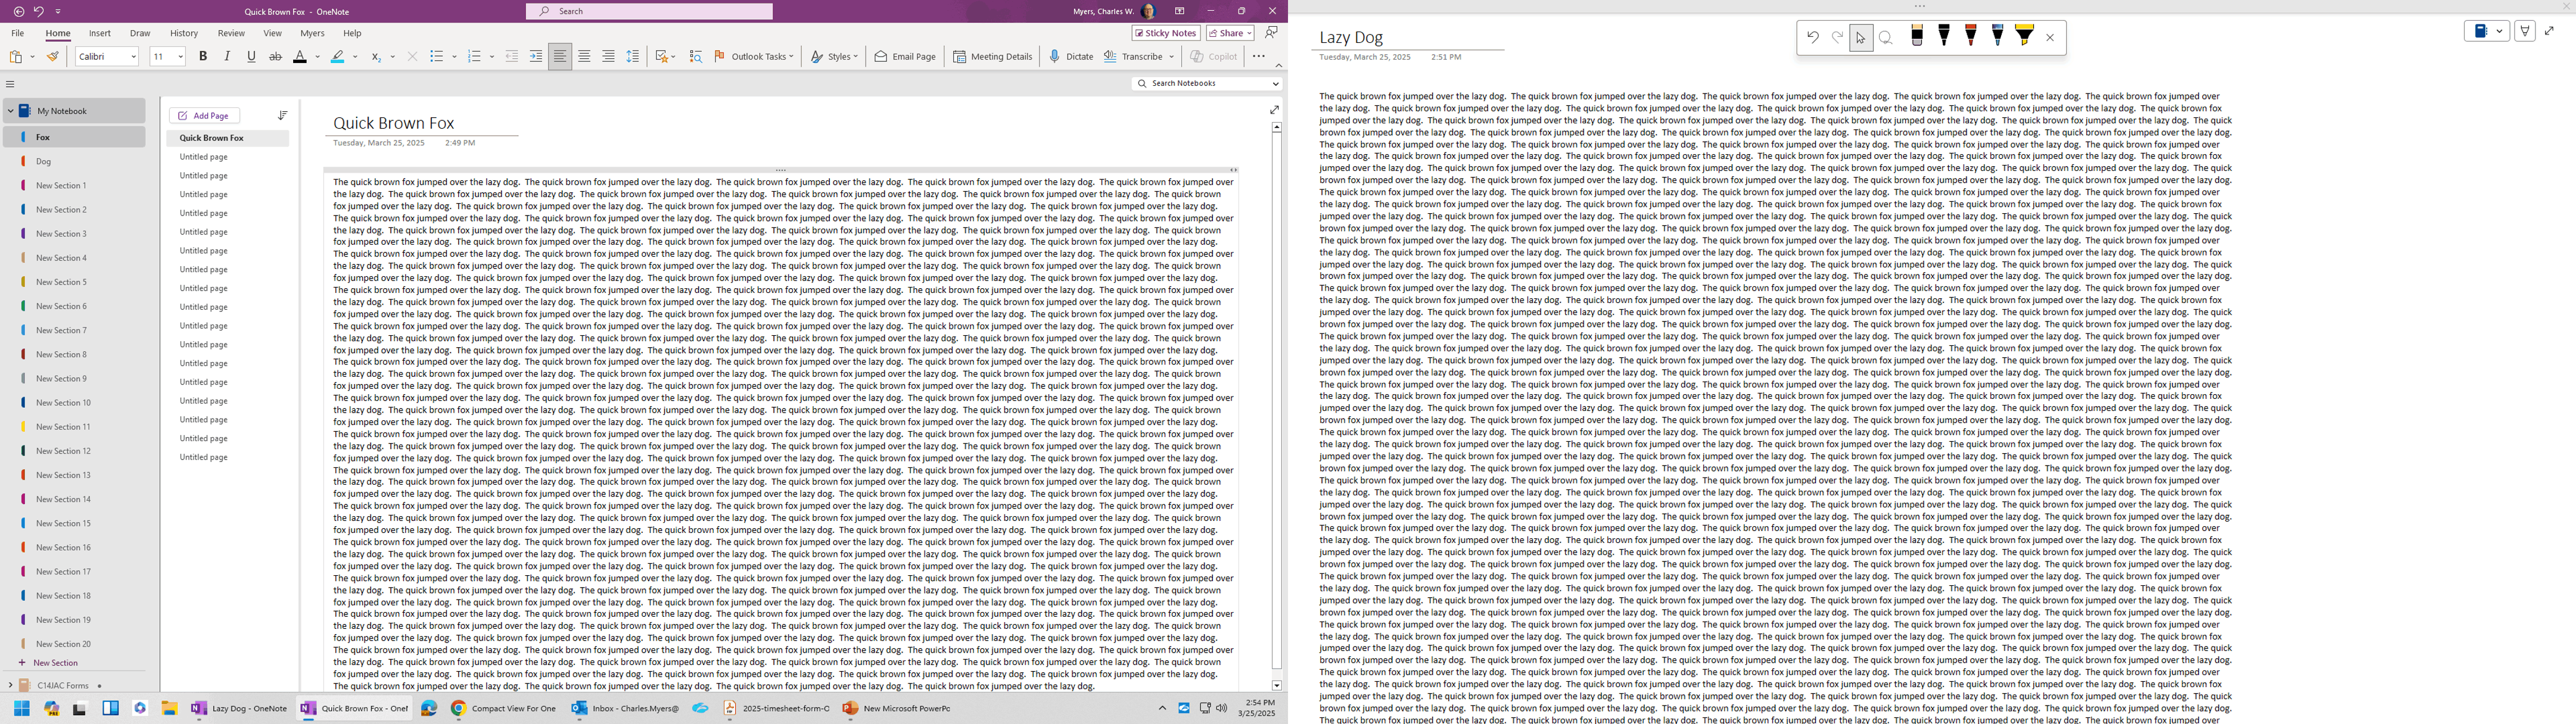This screenshot has height=724, width=2576.
Task: Open the File menu
Action: (x=18, y=33)
